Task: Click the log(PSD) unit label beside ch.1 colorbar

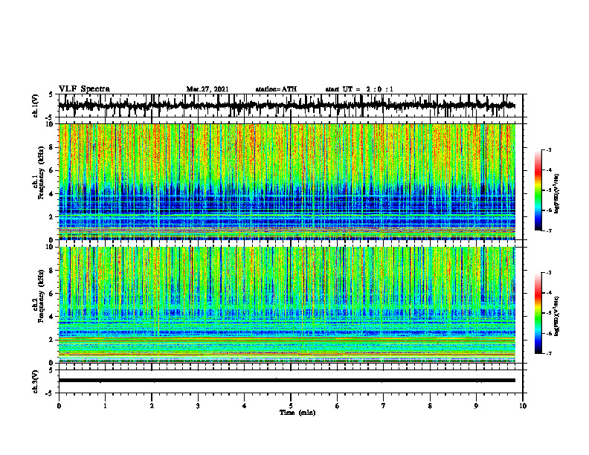Action: (558, 194)
